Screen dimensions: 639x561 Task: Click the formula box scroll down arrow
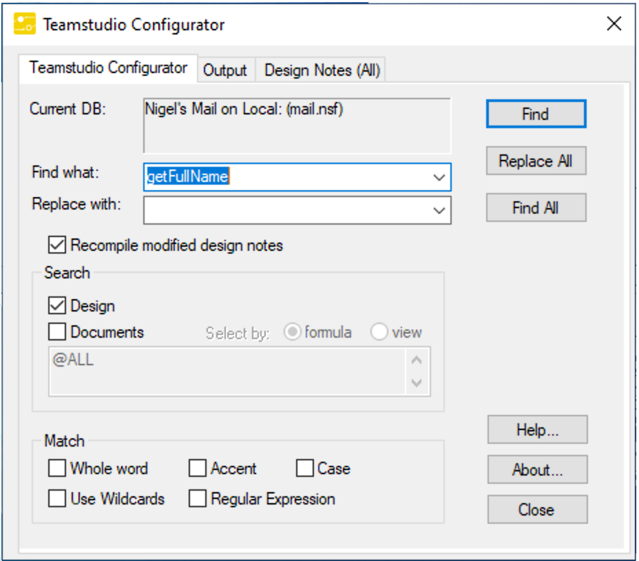point(417,382)
